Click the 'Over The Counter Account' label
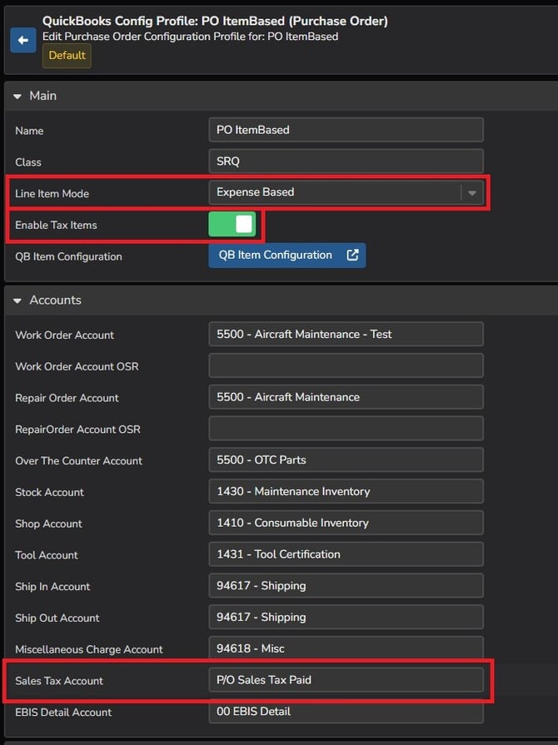Image resolution: width=558 pixels, height=745 pixels. tap(78, 461)
